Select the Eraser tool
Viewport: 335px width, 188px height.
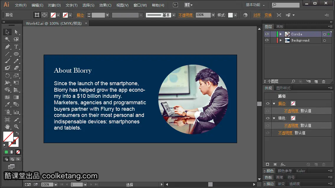[16, 68]
